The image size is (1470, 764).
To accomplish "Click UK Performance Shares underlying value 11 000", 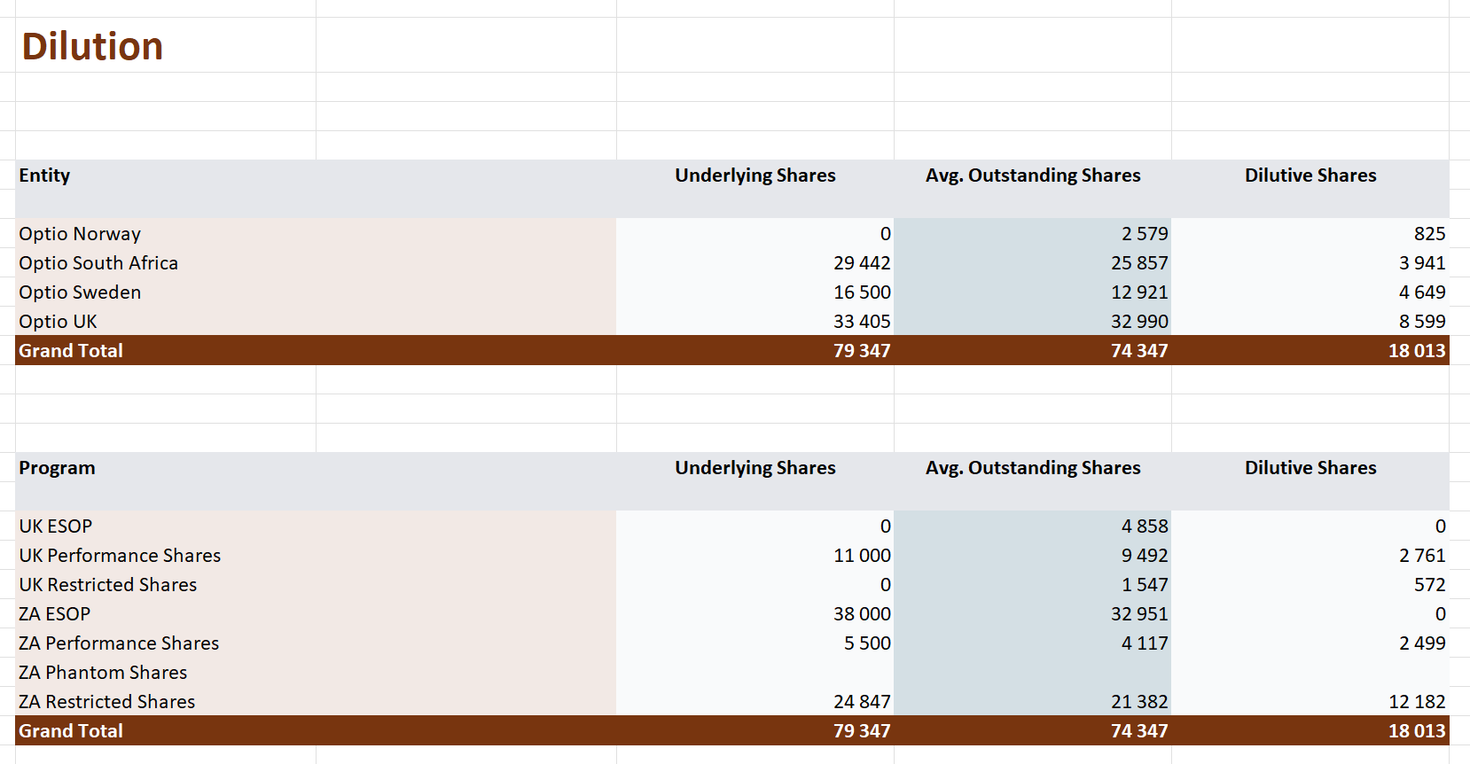I will coord(862,556).
